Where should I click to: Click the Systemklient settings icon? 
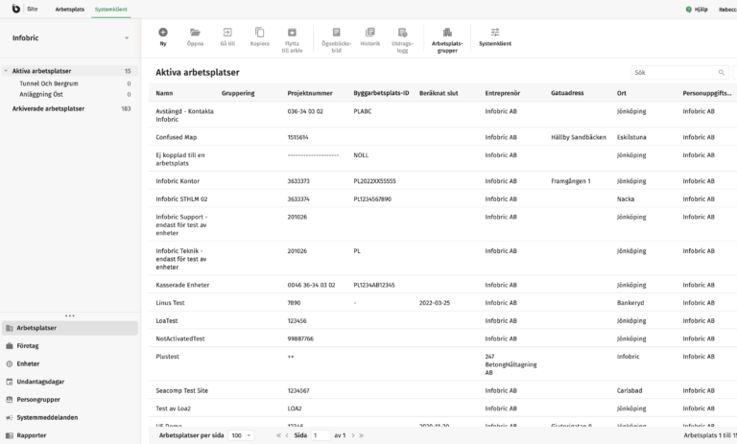(494, 33)
